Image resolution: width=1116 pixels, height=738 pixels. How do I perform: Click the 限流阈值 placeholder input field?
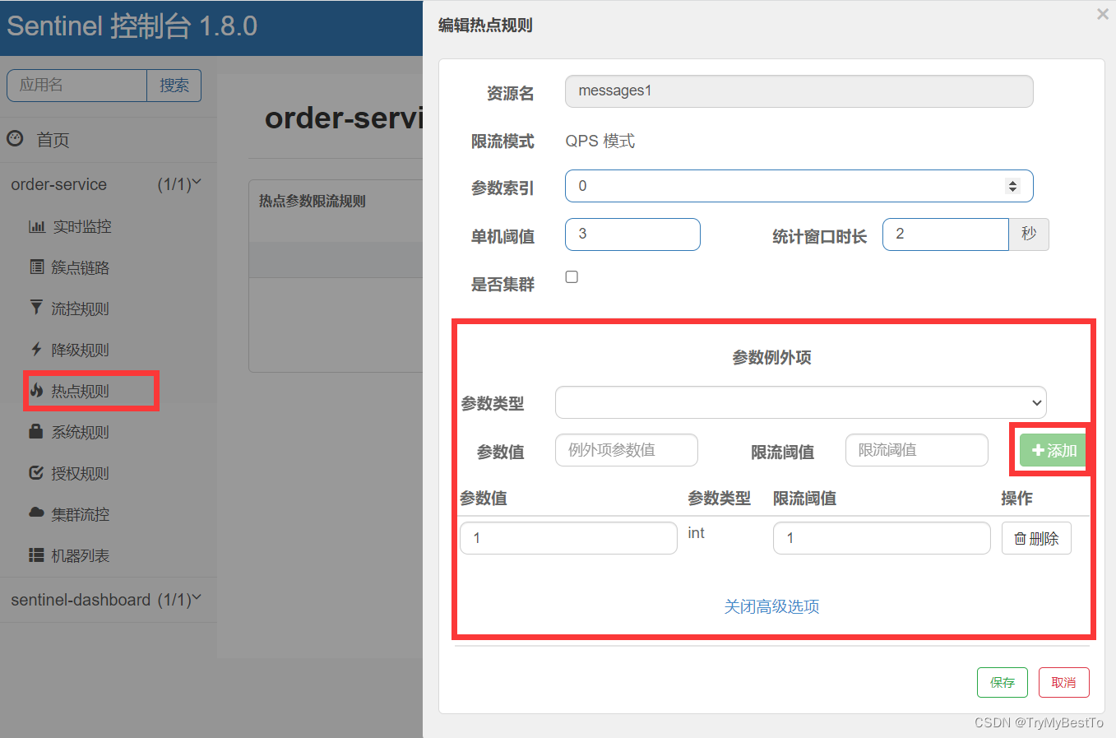point(916,450)
